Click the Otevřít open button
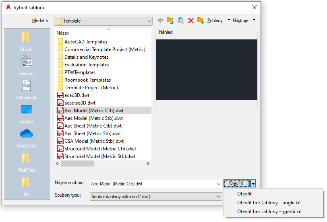Screen dimensions: 327x222 click(236, 183)
